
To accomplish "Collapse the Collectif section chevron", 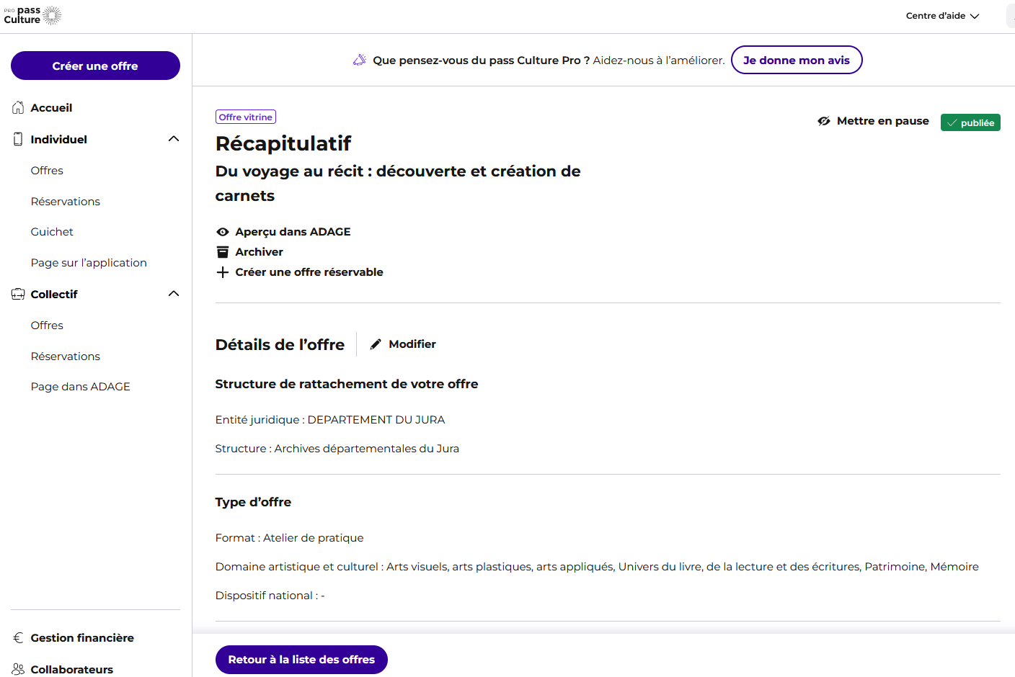I will click(174, 294).
